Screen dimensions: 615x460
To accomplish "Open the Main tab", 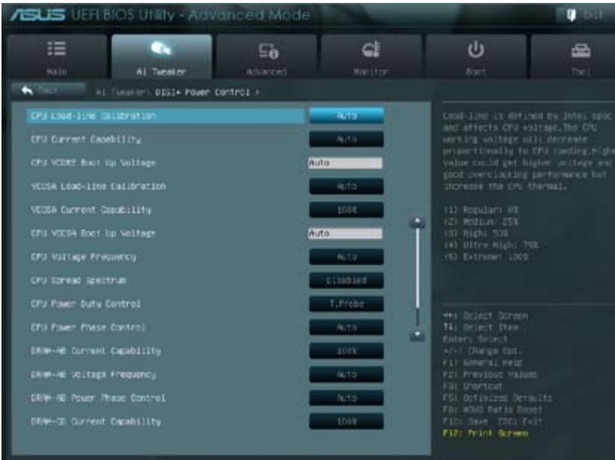I will [57, 56].
